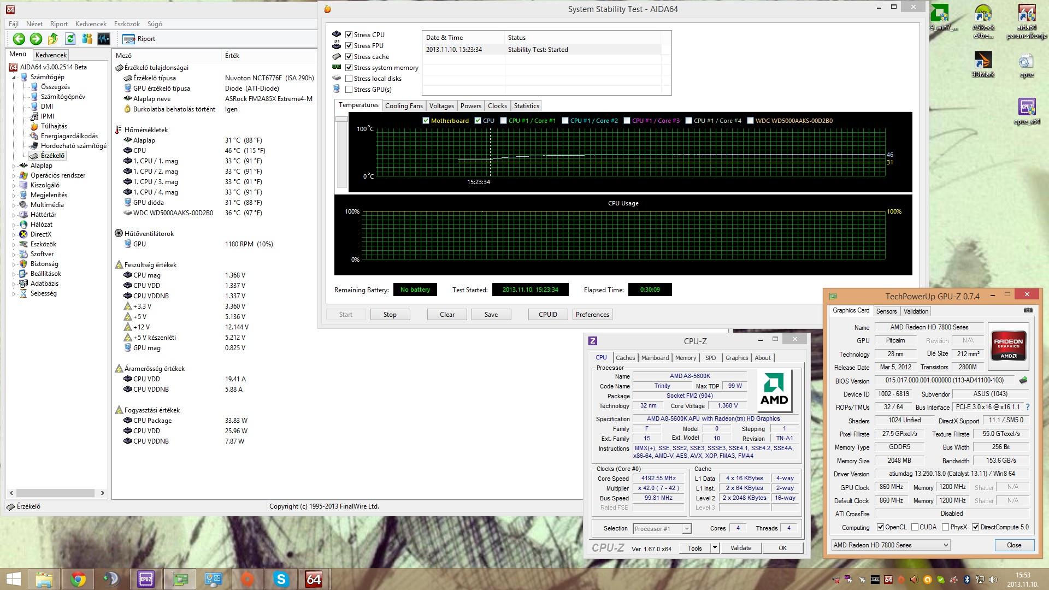Open the Sensors tab in GPU-Z
1049x590 pixels.
click(886, 311)
